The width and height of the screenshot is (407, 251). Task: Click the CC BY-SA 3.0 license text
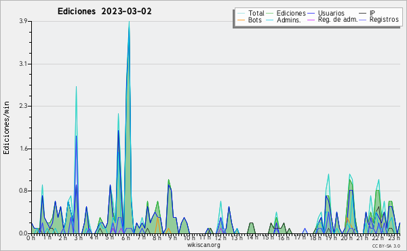point(386,246)
